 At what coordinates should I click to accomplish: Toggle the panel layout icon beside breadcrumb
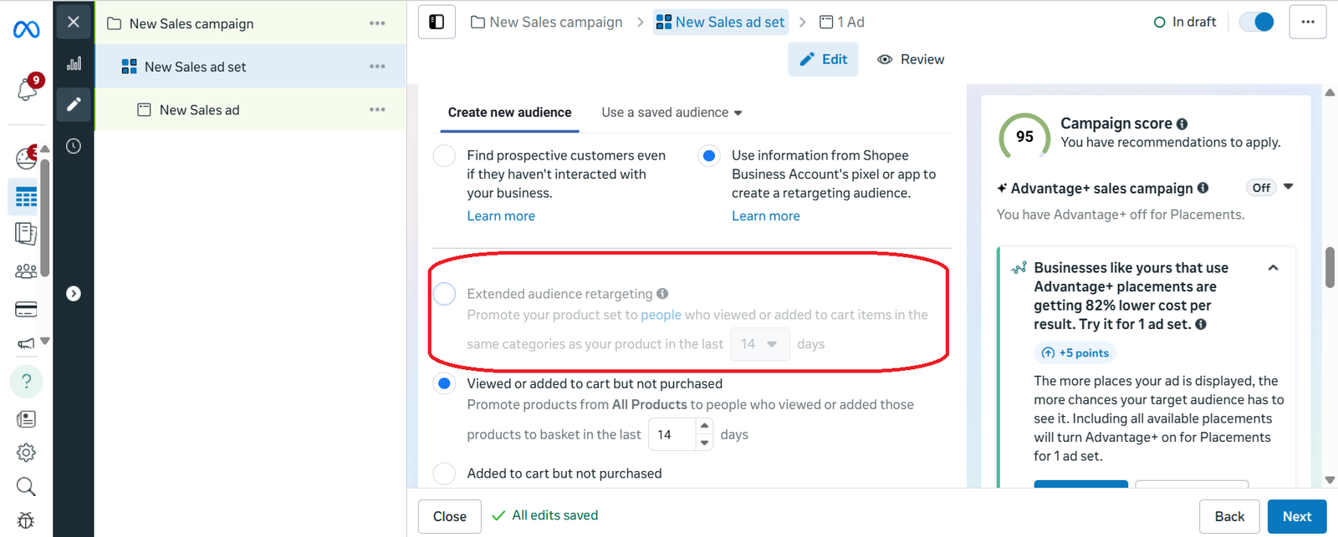click(x=437, y=22)
